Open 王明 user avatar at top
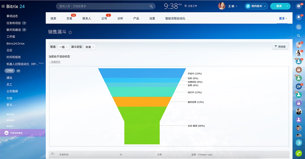Image resolution: width=305 pixels, height=159 pixels. coord(222,6)
